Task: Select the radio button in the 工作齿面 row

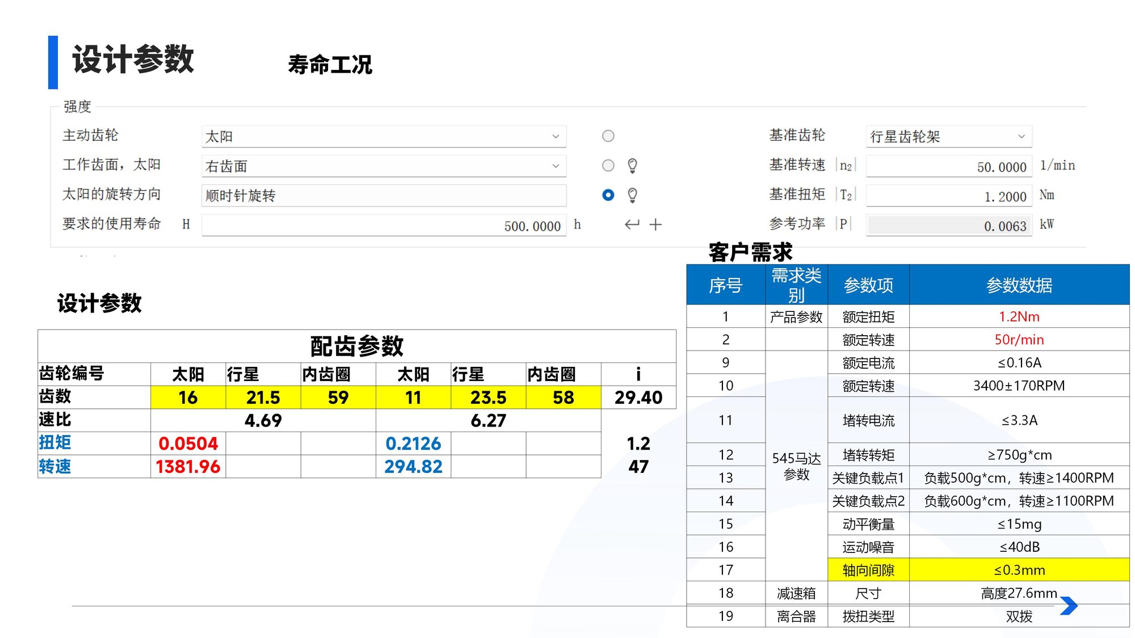Action: pyautogui.click(x=608, y=166)
